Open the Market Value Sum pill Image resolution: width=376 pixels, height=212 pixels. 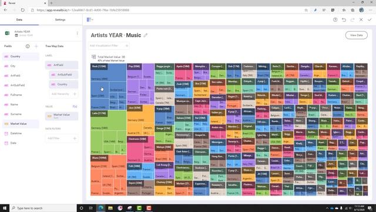pyautogui.click(x=62, y=116)
